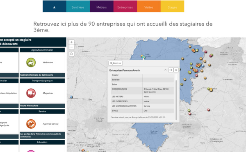Dock the EntreprisesParcoursAvenir popup window
The width and height of the screenshot is (246, 152).
[x=171, y=70]
